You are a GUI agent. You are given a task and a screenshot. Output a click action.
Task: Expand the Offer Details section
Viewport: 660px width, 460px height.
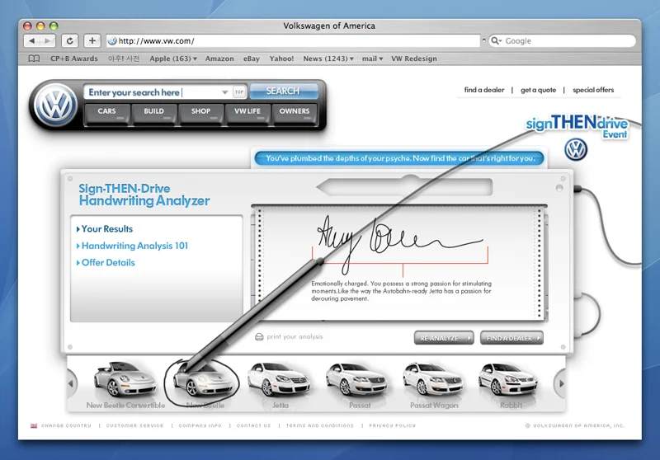(106, 262)
